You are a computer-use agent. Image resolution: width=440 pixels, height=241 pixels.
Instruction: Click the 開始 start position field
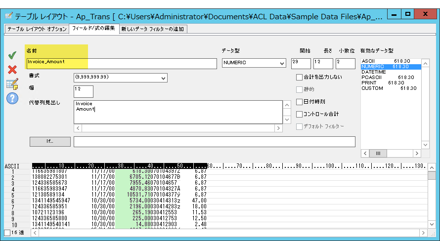coord(301,63)
